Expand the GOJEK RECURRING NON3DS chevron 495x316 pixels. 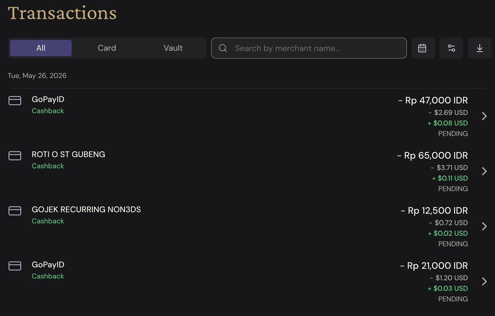coord(485,226)
